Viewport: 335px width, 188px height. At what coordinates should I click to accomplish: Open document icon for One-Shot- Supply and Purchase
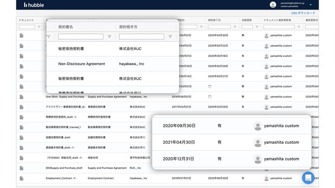click(21, 97)
